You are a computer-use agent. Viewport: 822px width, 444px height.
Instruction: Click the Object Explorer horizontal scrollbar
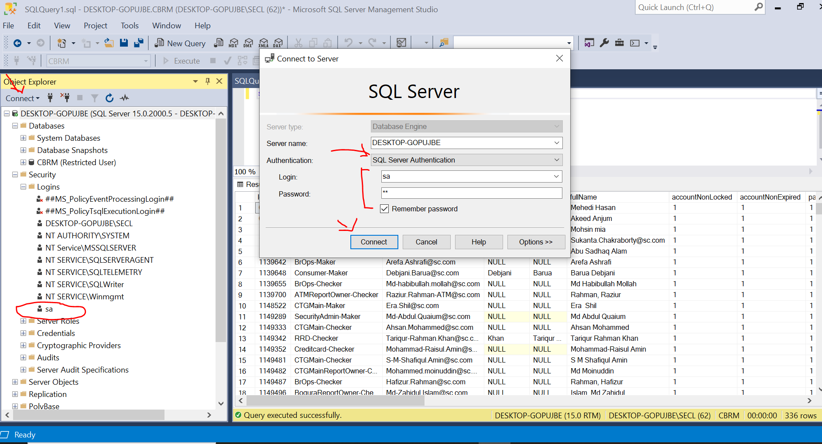click(89, 415)
